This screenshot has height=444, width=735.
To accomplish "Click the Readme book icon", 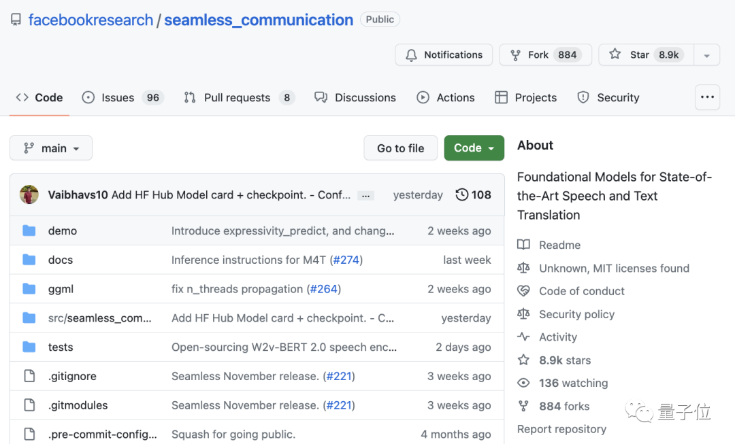I will (x=523, y=245).
